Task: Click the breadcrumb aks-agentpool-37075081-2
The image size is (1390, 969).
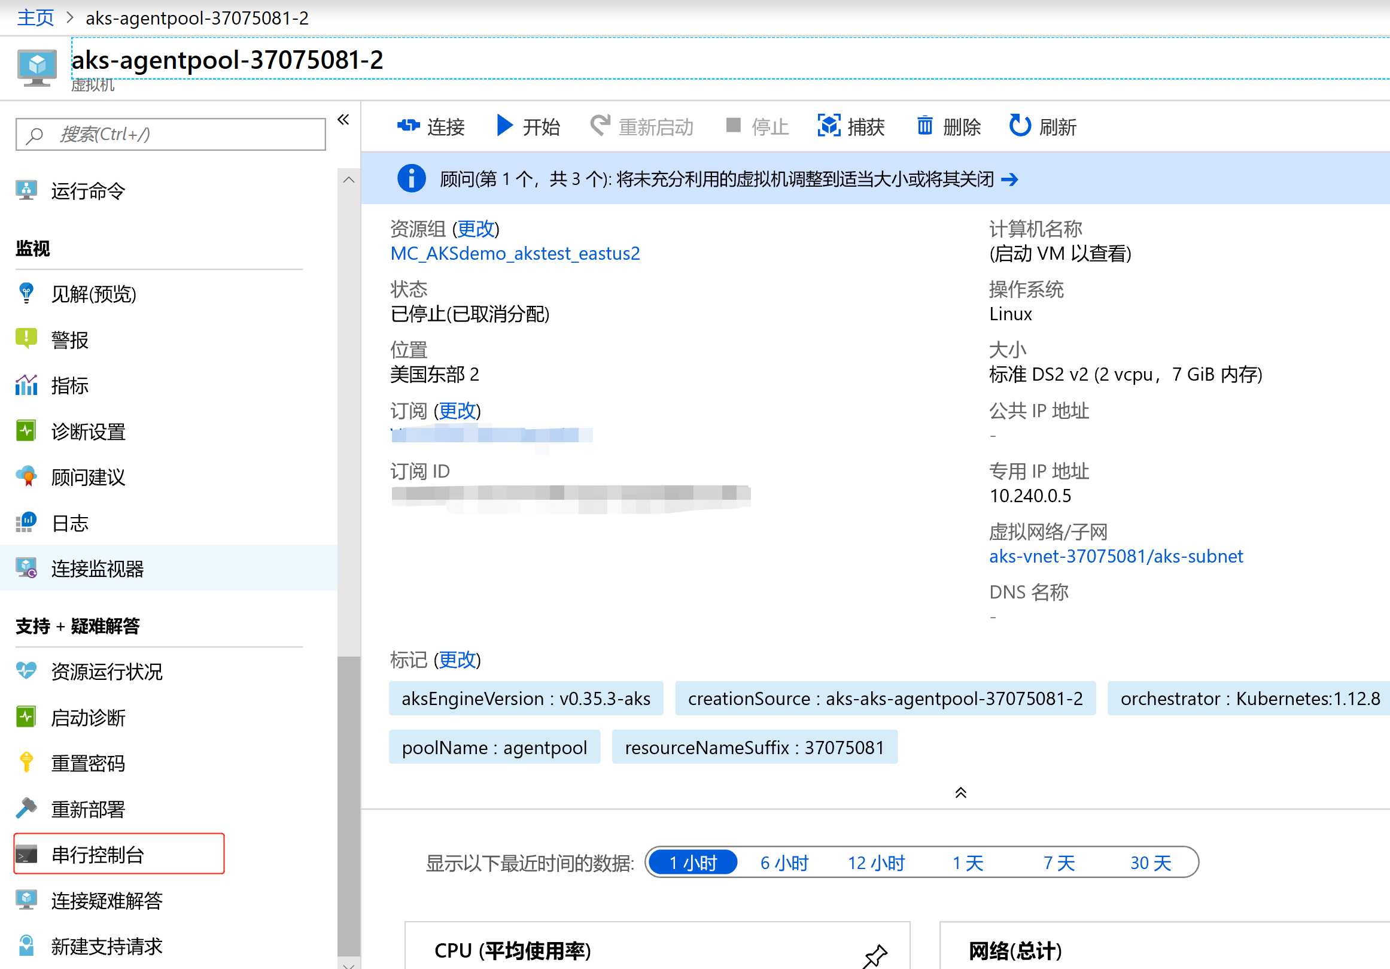Action: pos(197,17)
